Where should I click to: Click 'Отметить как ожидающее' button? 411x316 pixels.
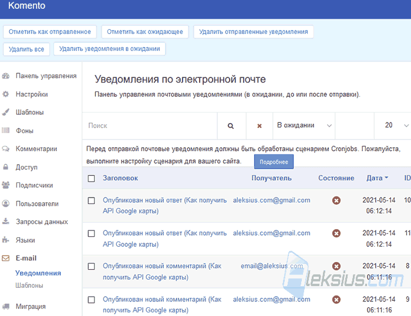coord(145,32)
